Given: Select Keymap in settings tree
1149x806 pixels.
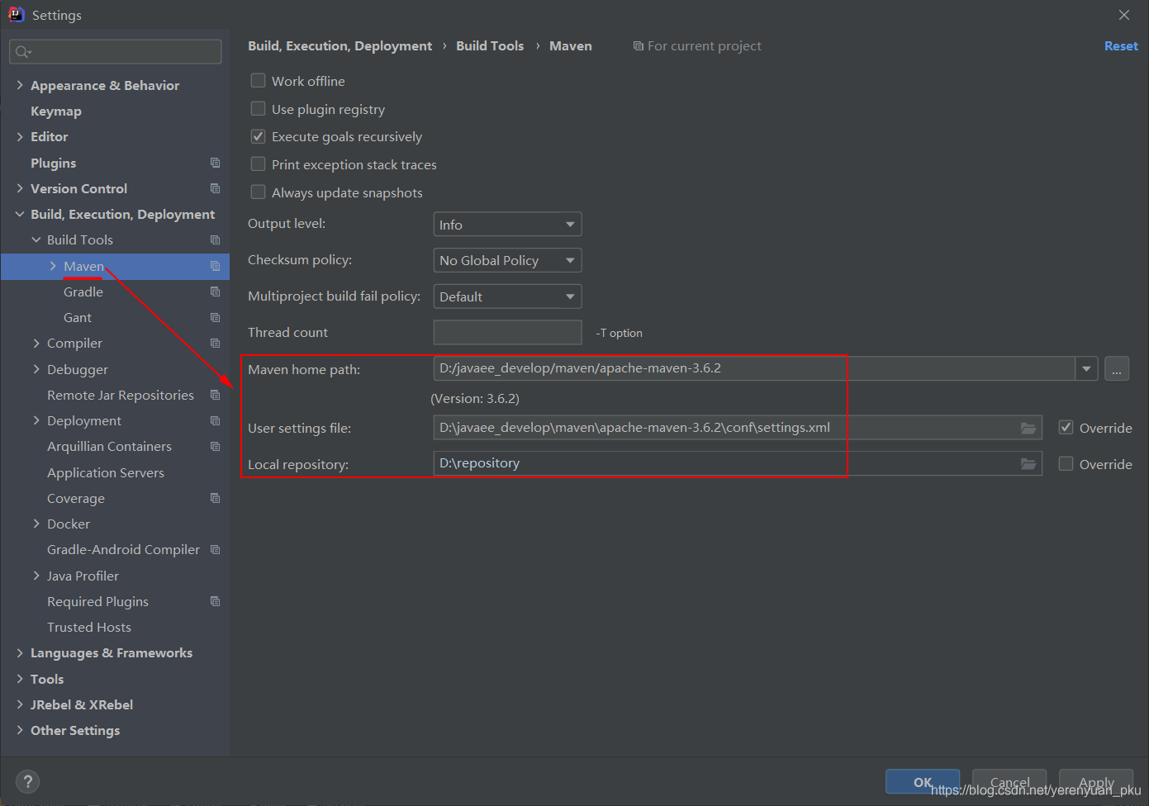Looking at the screenshot, I should 56,111.
